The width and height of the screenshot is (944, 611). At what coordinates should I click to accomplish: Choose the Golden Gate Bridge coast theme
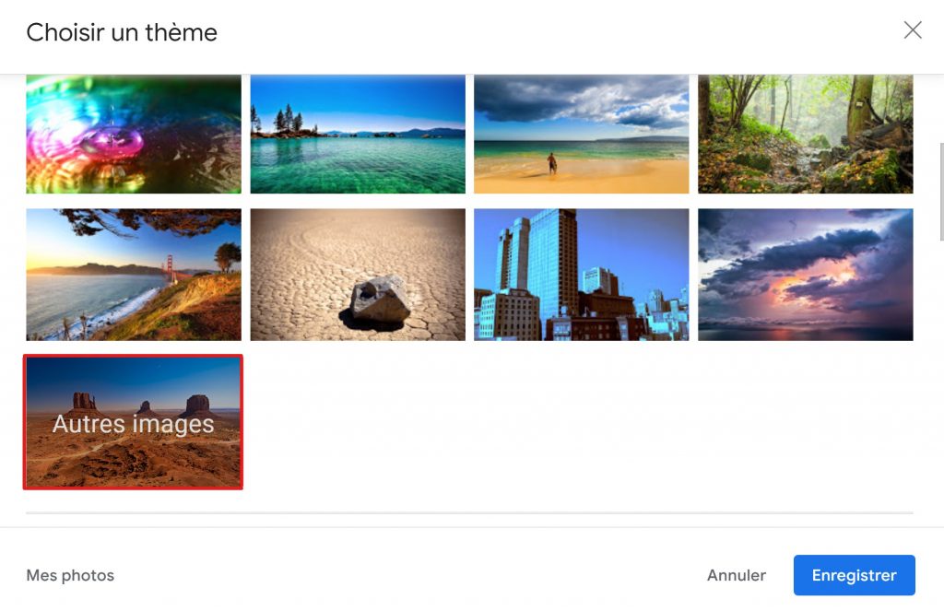click(134, 275)
